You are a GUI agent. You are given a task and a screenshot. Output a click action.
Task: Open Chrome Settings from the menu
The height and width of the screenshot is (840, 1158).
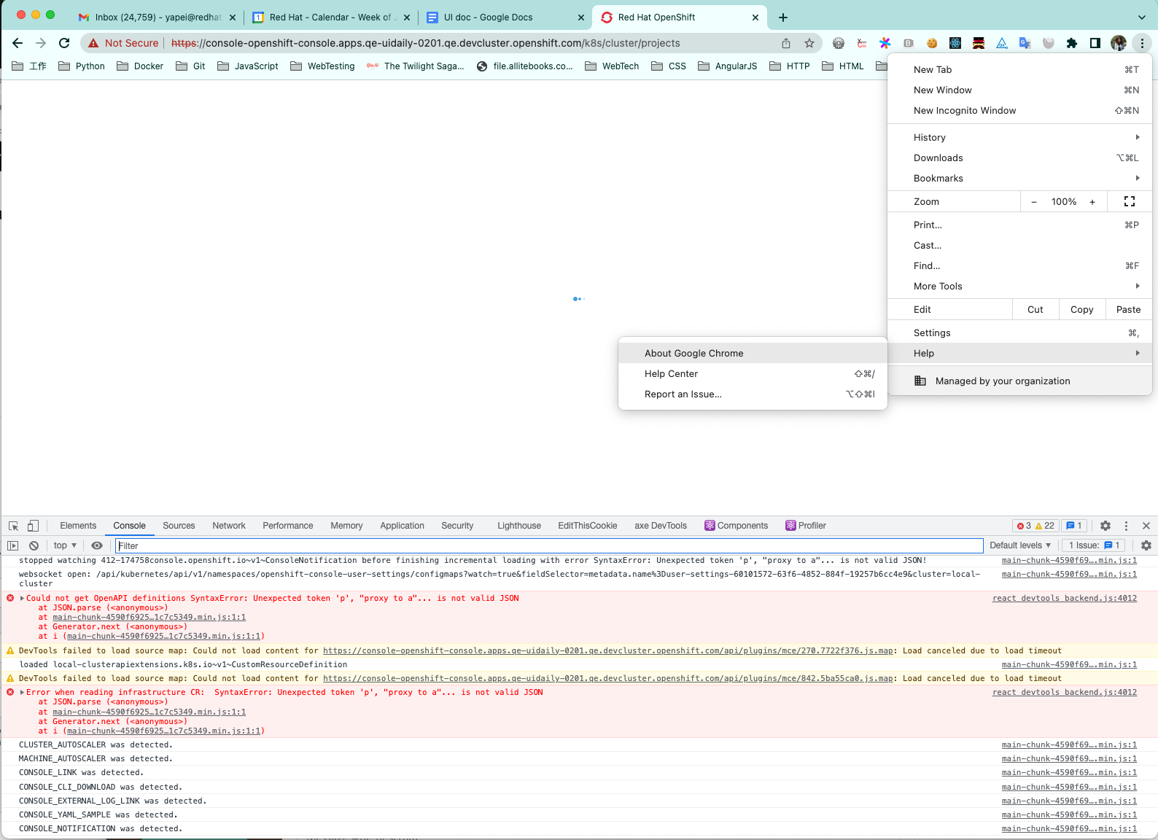pos(1019,332)
